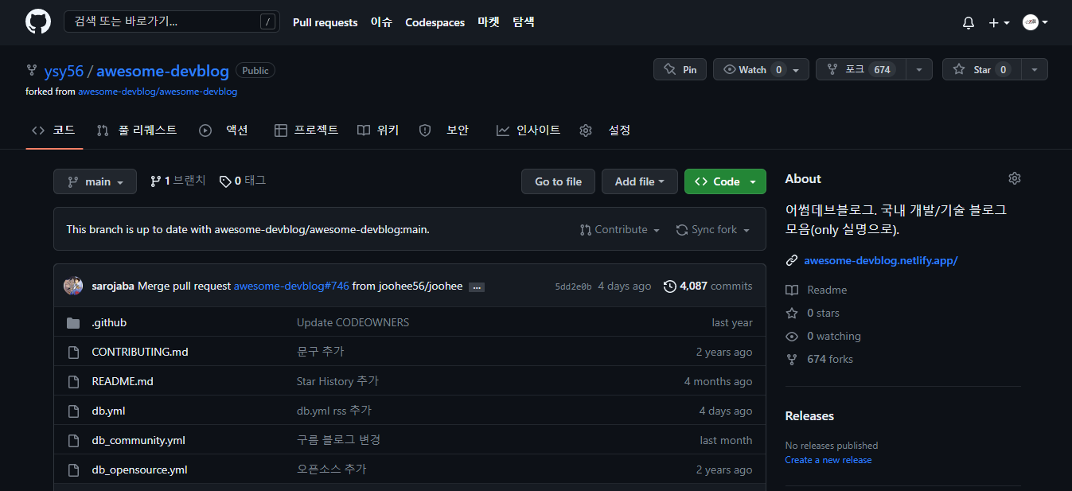The height and width of the screenshot is (491, 1072).
Task: Open the 'db.yml rss 추가' commit message
Action: 334,411
